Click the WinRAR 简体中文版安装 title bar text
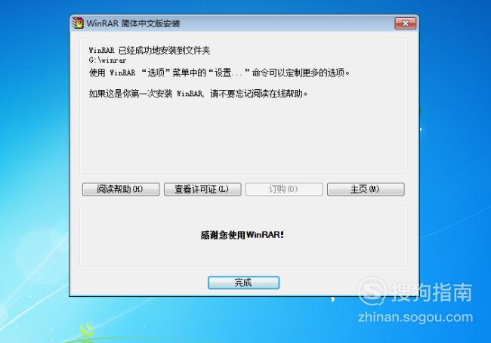491x343 pixels. point(133,23)
